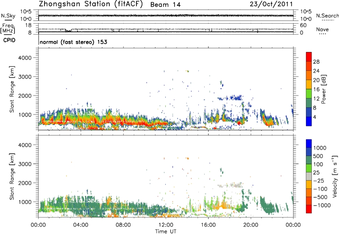Click the '08:00' time tick label

click(x=123, y=225)
